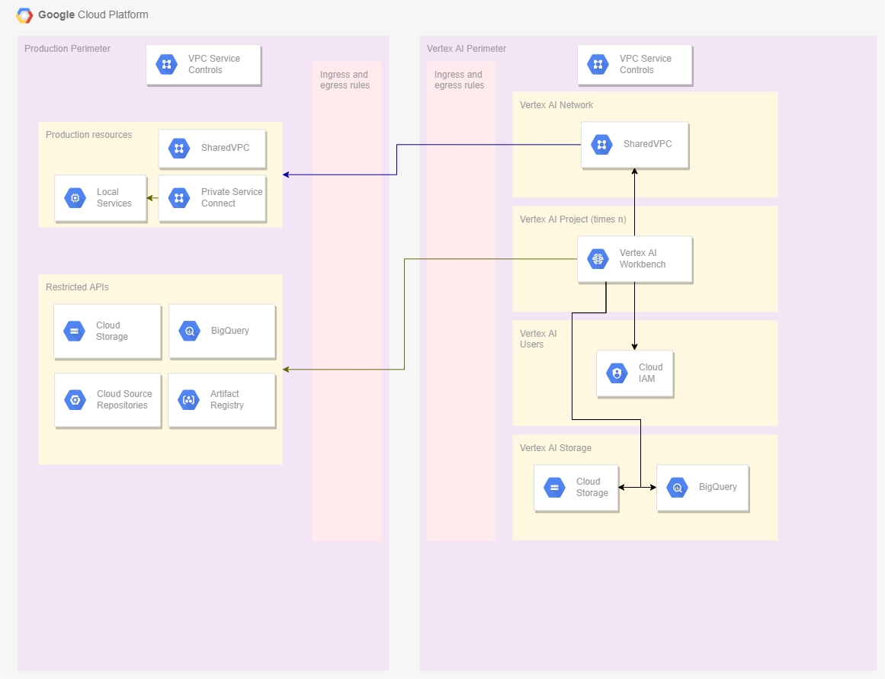Select 'SharedVPC' text in Production resources
This screenshot has height=679, width=885.
click(225, 147)
